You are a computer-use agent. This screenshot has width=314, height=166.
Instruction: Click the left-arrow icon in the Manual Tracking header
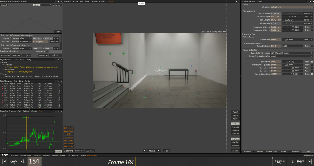pos(236,2)
